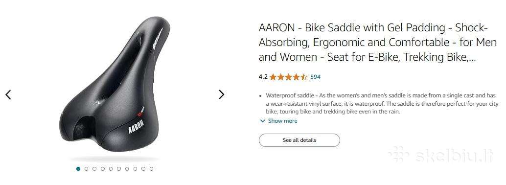Click the Show more chevron icon
Screen dimensions: 506x185
click(x=262, y=121)
